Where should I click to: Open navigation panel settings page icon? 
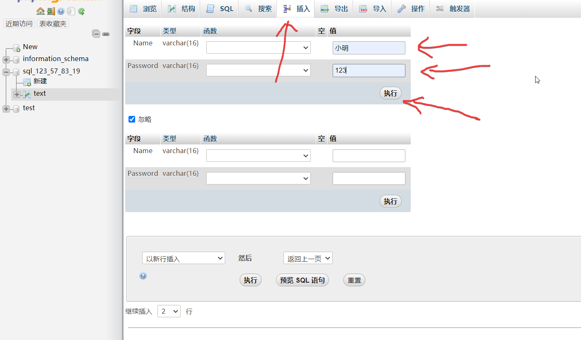point(71,12)
